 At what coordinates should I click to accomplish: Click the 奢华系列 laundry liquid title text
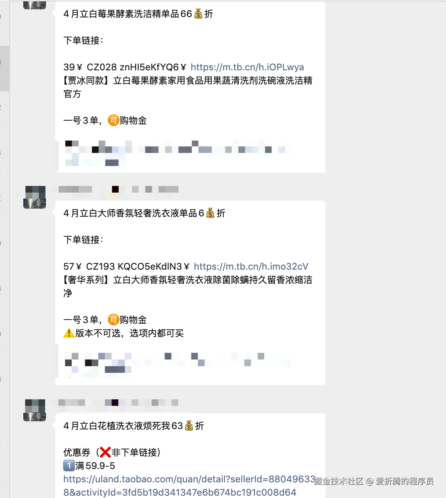tap(188, 287)
